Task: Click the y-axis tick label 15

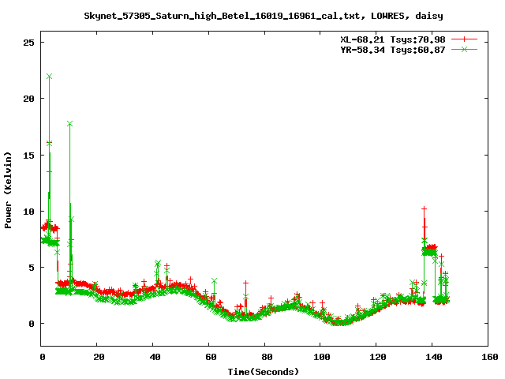Action: click(x=29, y=155)
